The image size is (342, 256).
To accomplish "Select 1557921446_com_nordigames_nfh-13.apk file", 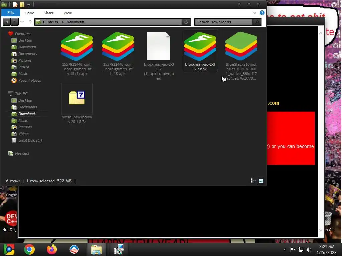I will [118, 54].
